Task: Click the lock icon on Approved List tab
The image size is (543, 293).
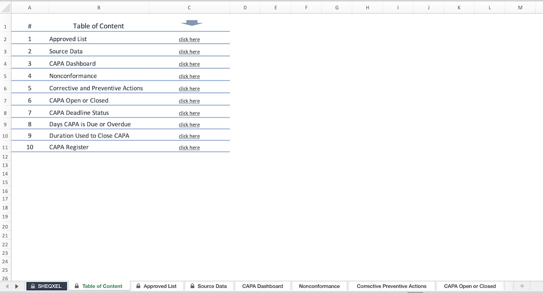Action: coord(138,286)
